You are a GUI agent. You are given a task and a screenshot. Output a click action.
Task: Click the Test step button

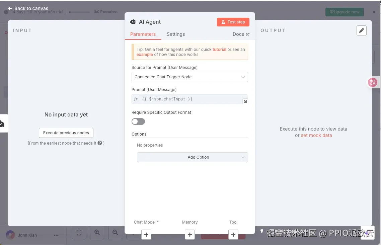pos(233,22)
